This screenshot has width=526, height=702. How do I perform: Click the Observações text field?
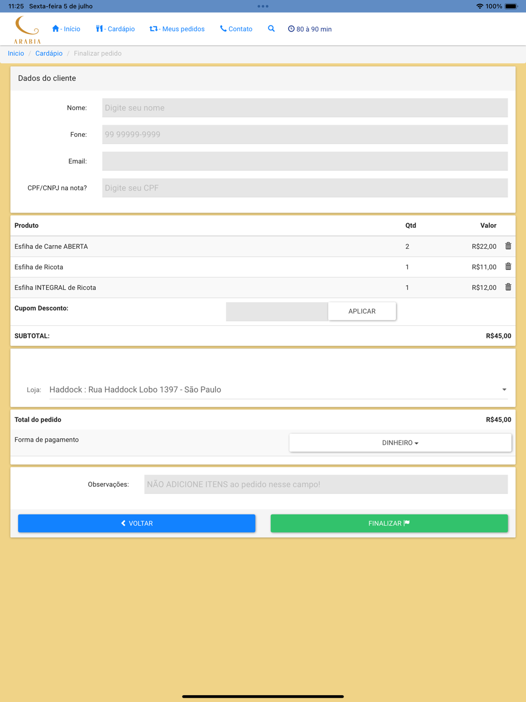326,484
